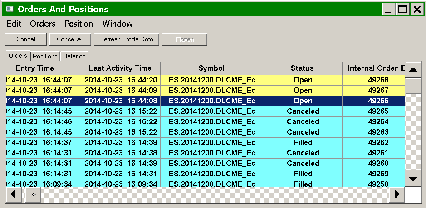426x208 pixels.
Task: Sort by Entry Time column header
Action: click(43, 68)
